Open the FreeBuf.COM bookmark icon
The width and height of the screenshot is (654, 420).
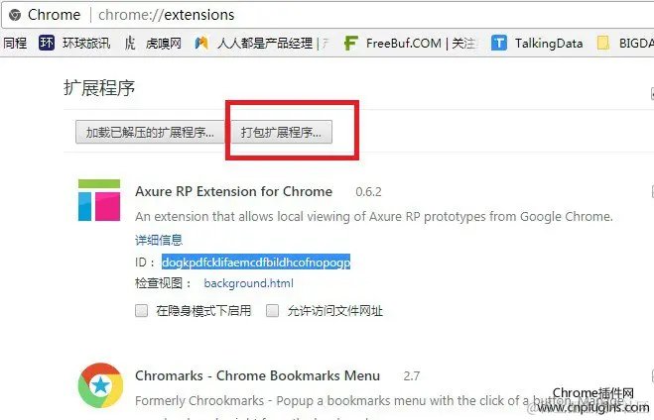(350, 43)
